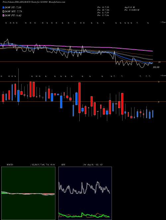
Task: Click the 9 price-axis label on candlestick chart
Action: [x=159, y=82]
